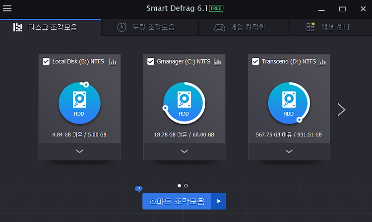This screenshot has height=222, width=372.
Task: Close the Smart Defrag window
Action: point(363,9)
